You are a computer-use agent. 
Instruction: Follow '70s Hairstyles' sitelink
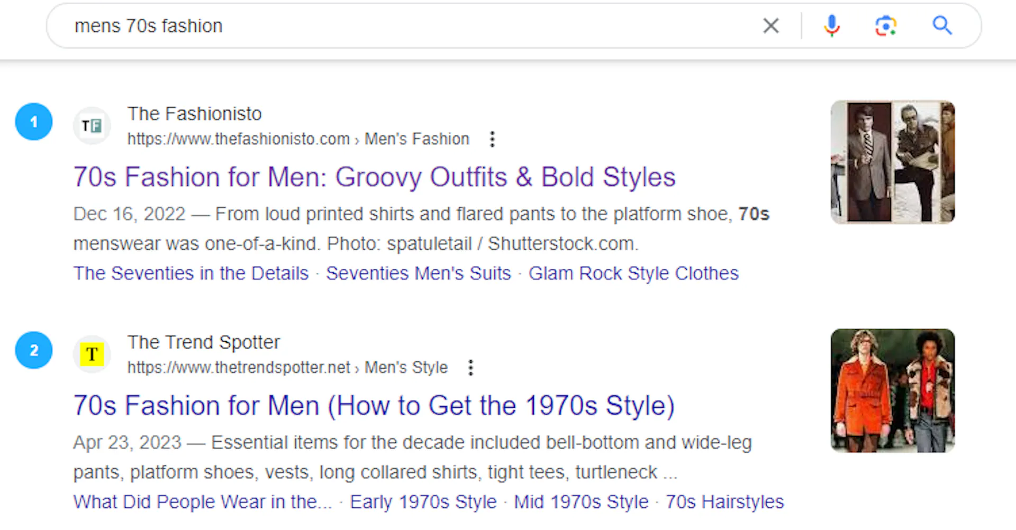point(724,502)
